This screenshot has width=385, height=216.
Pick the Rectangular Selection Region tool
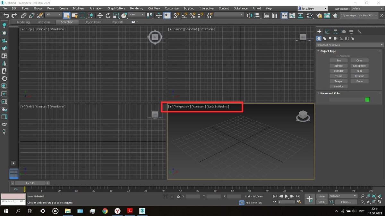pos(82,15)
